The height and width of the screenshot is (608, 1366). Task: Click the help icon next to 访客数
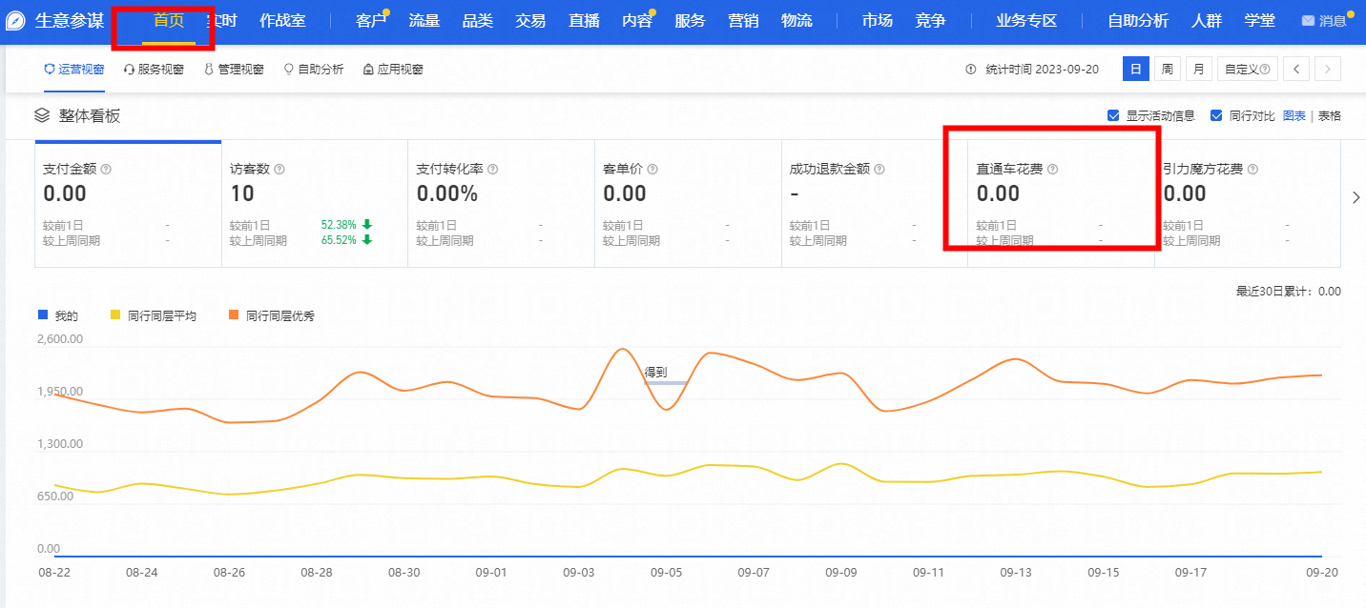(279, 169)
